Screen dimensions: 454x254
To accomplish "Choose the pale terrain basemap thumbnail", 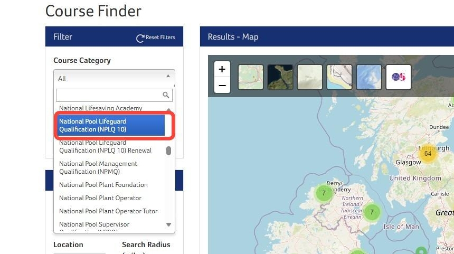I will tap(310, 77).
